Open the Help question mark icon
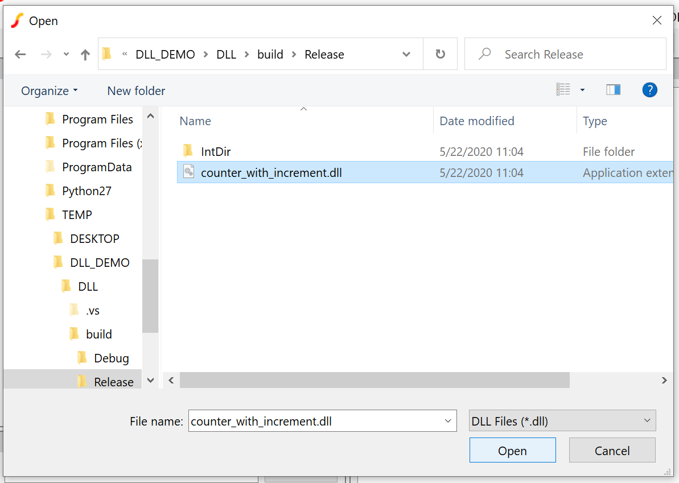 tap(649, 90)
